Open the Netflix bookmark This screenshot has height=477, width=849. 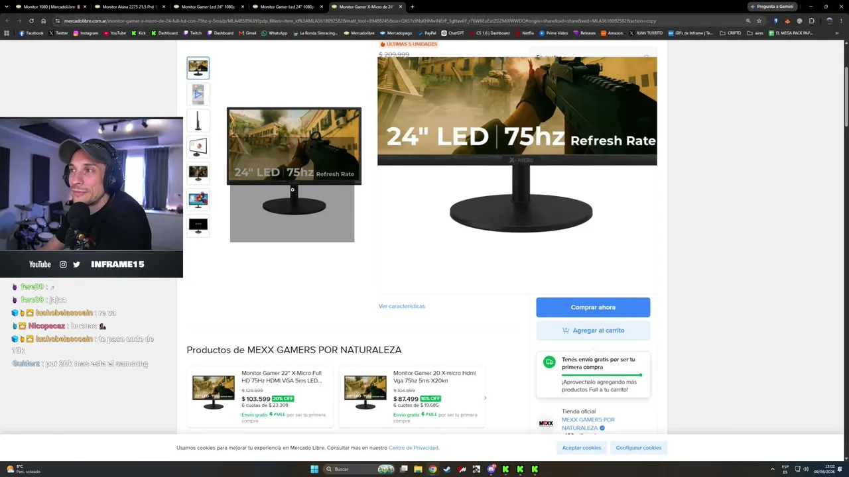tap(524, 33)
